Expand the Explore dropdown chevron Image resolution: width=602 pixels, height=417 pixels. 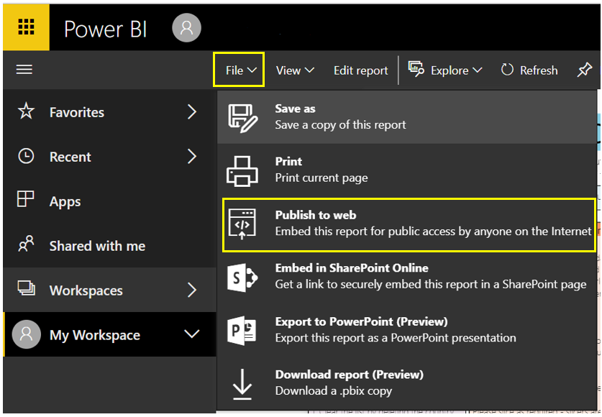coord(478,70)
